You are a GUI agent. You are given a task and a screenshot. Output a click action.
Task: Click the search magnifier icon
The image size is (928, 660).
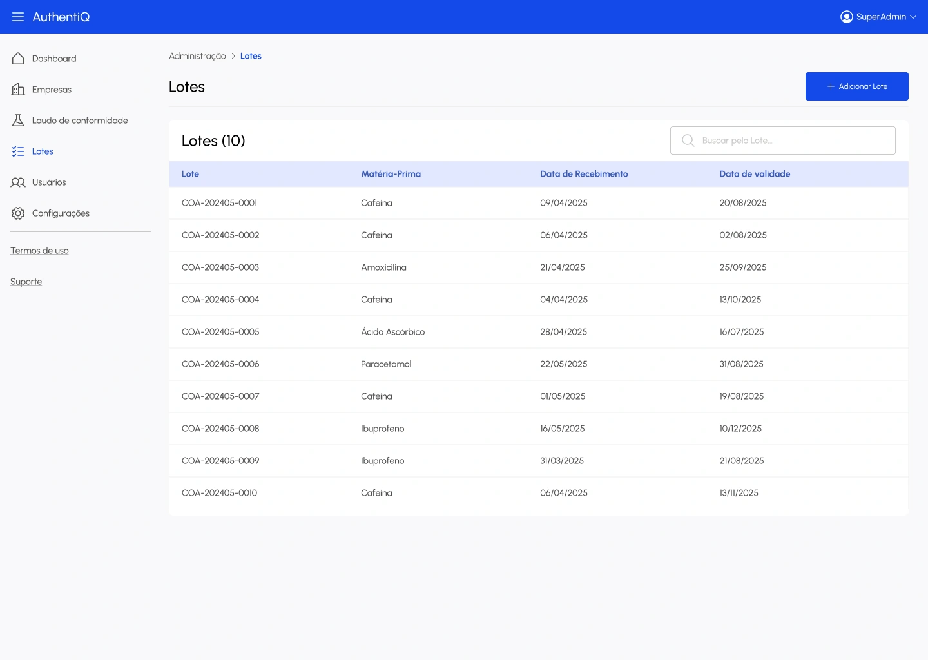688,141
